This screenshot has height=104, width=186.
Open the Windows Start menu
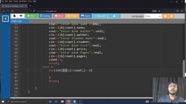[x=3, y=101]
